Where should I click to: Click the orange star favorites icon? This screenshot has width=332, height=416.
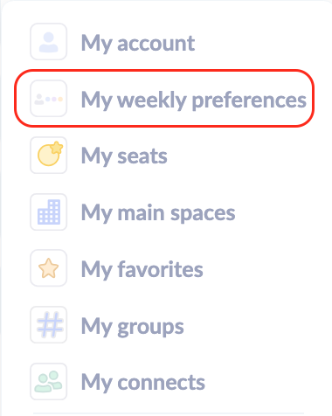click(49, 268)
